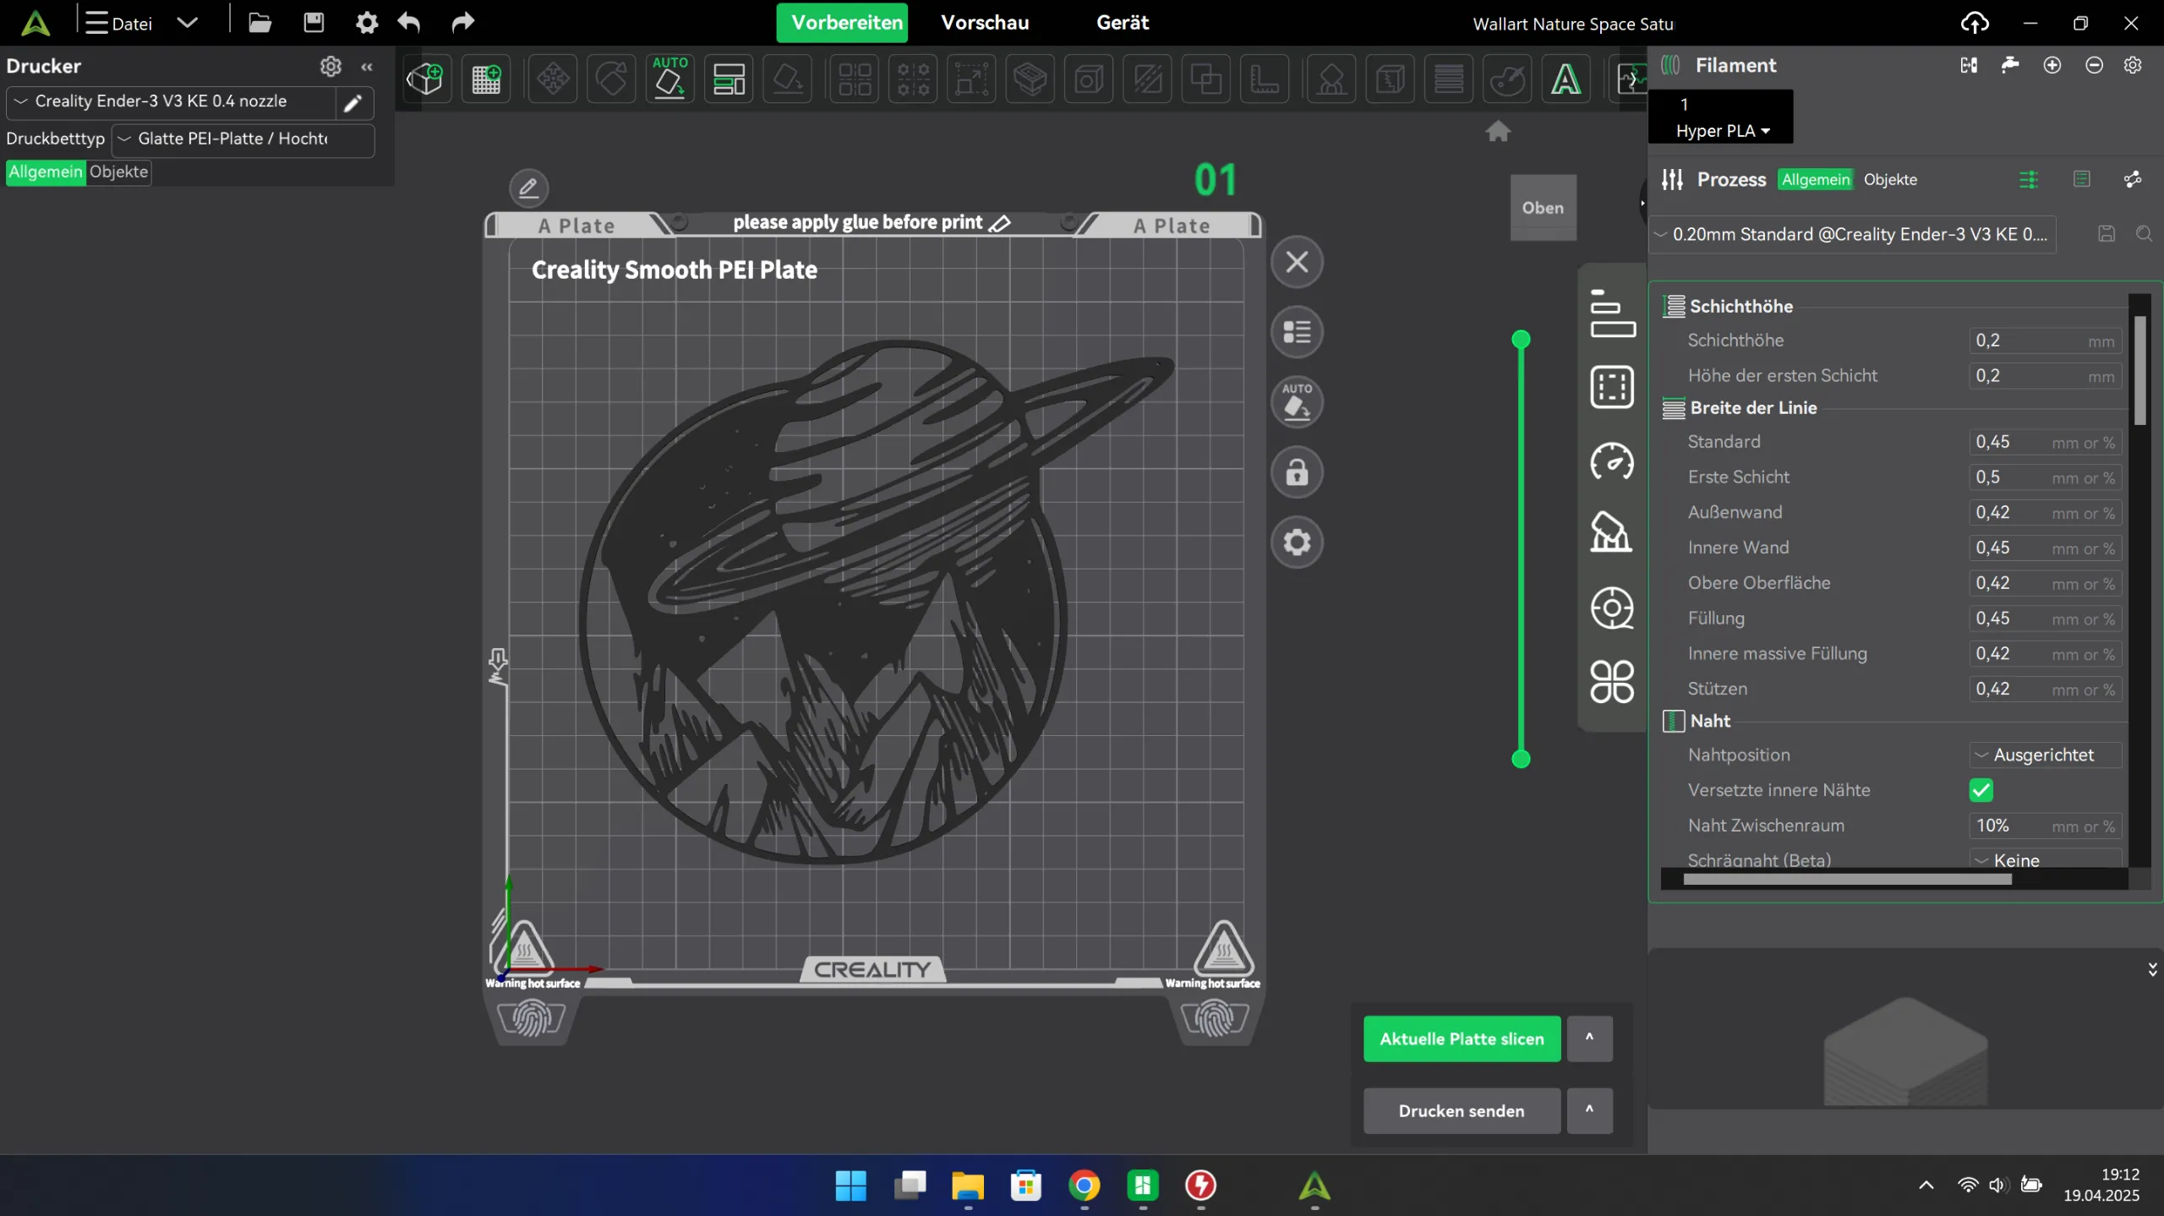Open the Seam painting tool
This screenshot has height=1216, width=2164.
1391,79
